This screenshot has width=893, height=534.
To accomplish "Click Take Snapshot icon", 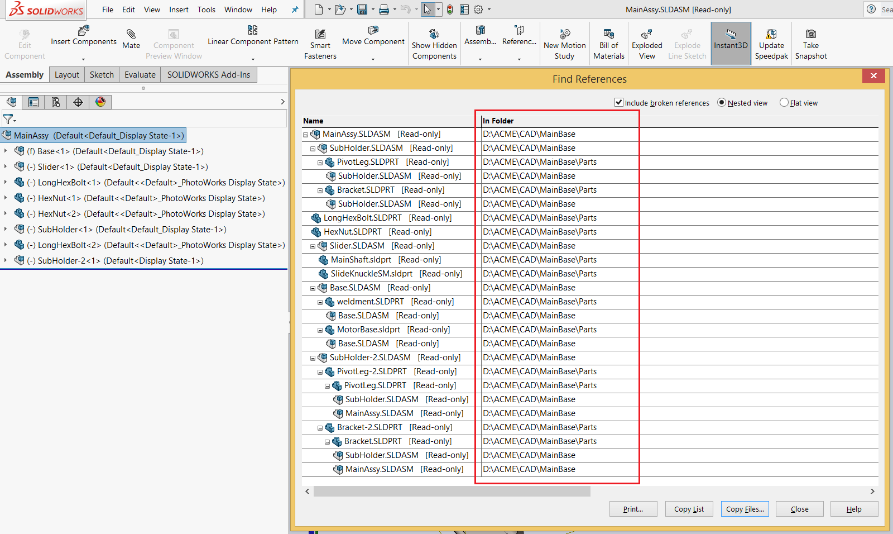I will coord(810,35).
